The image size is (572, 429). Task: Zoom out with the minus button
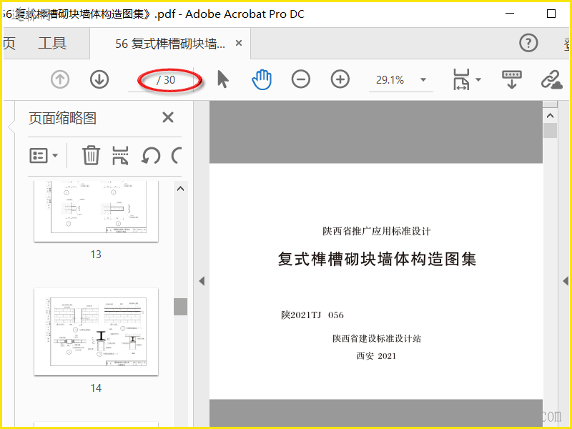pyautogui.click(x=301, y=79)
